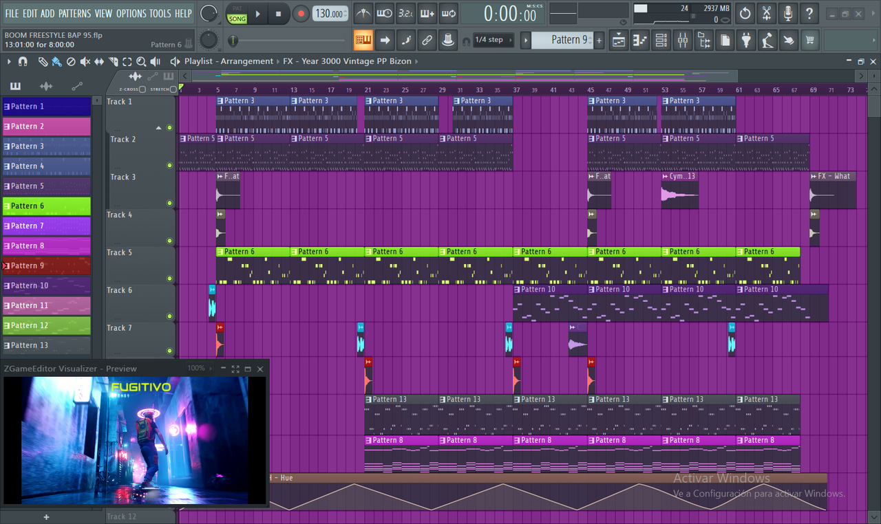Toggle step editing mode icon
The height and width of the screenshot is (524, 881).
pyautogui.click(x=406, y=40)
